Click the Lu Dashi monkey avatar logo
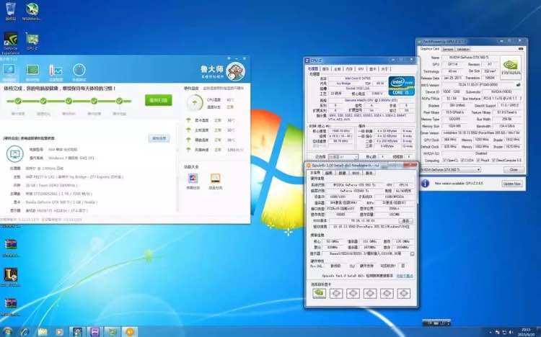Screen dimensions: 541x337 [236, 71]
